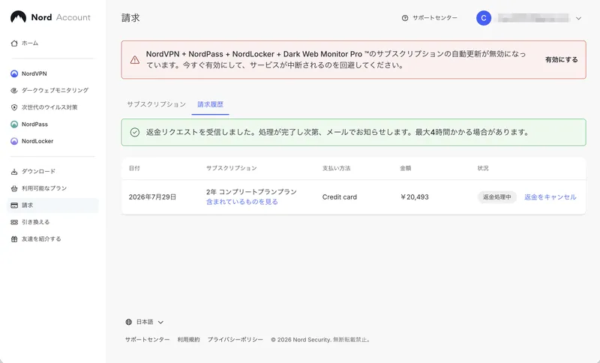The image size is (600, 363).
Task: Click the dark web monitoring eye icon
Action: 14,90
